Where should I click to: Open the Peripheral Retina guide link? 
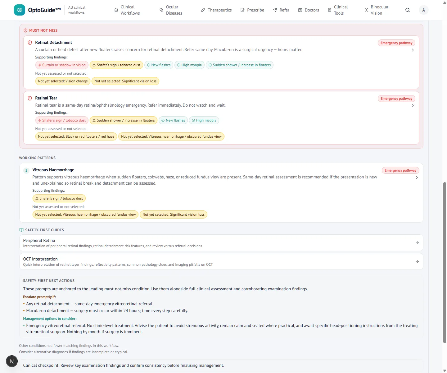(221, 243)
